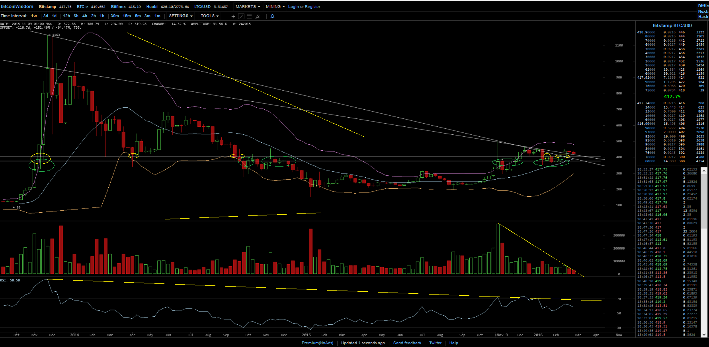Image resolution: width=709 pixels, height=347 pixels.
Task: Click the Register link
Action: [313, 7]
